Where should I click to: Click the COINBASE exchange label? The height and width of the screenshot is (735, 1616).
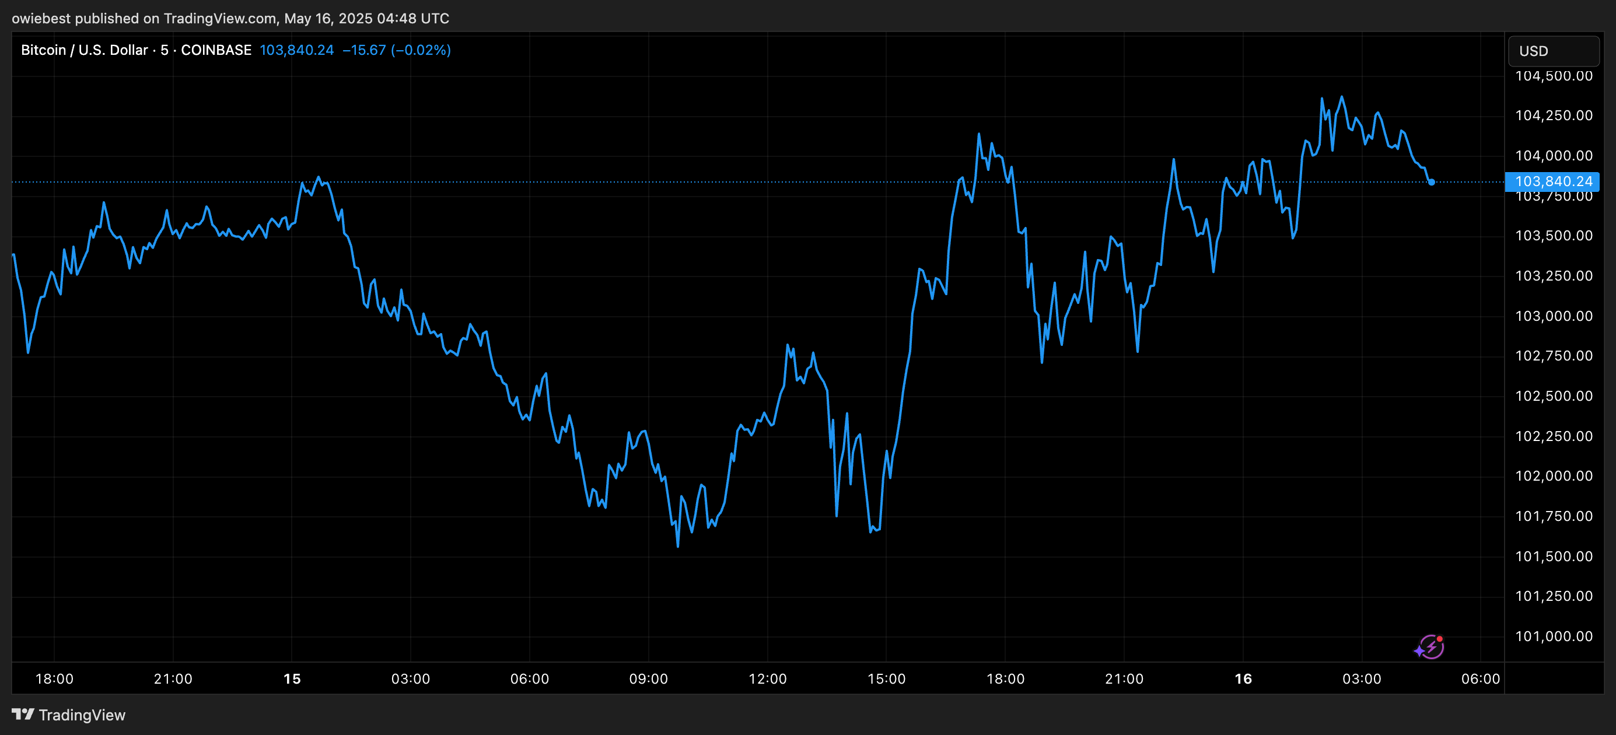click(x=216, y=50)
